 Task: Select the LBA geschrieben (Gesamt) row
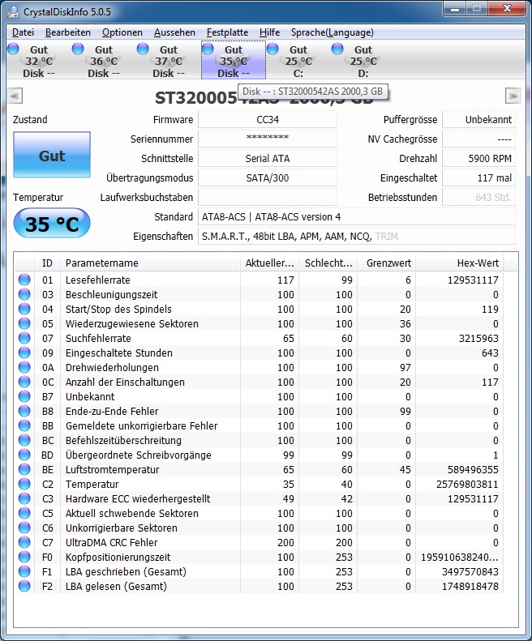click(x=260, y=571)
